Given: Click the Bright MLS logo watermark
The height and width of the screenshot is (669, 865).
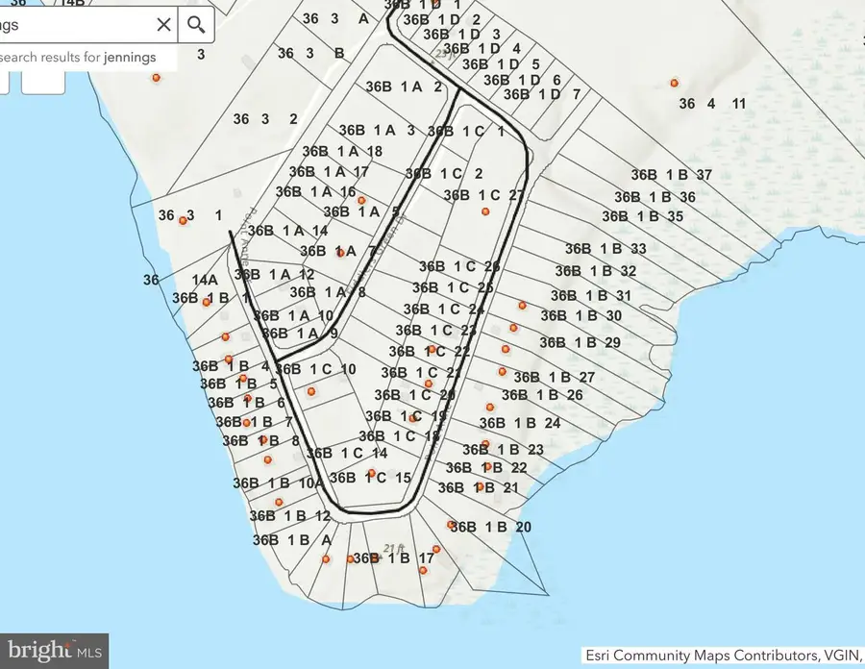Looking at the screenshot, I should [x=54, y=651].
